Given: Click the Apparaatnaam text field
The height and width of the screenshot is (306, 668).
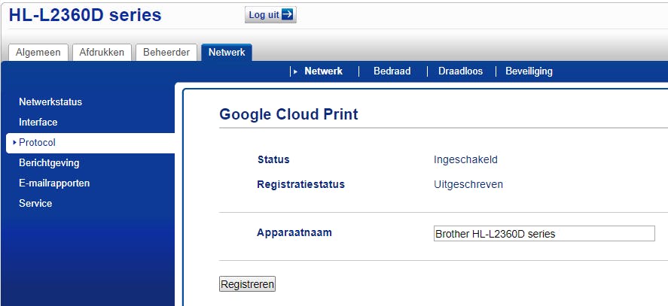Looking at the screenshot, I should (544, 234).
